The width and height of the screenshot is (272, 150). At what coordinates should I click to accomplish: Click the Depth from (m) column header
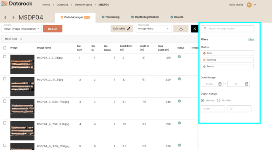click(x=126, y=48)
